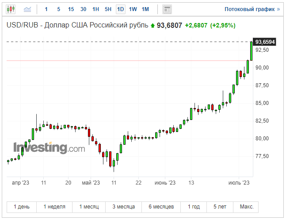Click the май '23 date axis label
The height and width of the screenshot is (220, 286).
(91, 183)
